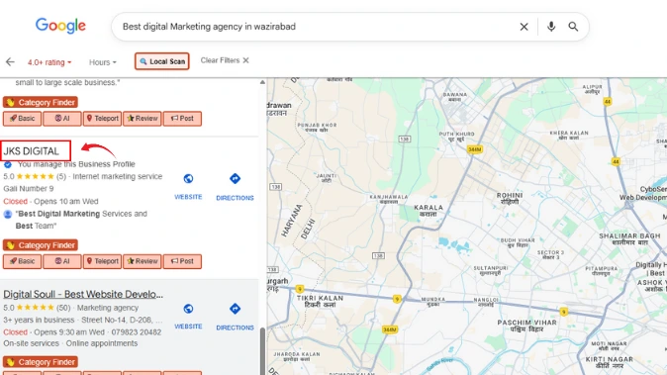The height and width of the screenshot is (375, 667).
Task: Expand the Hours filter dropdown
Action: (x=103, y=62)
